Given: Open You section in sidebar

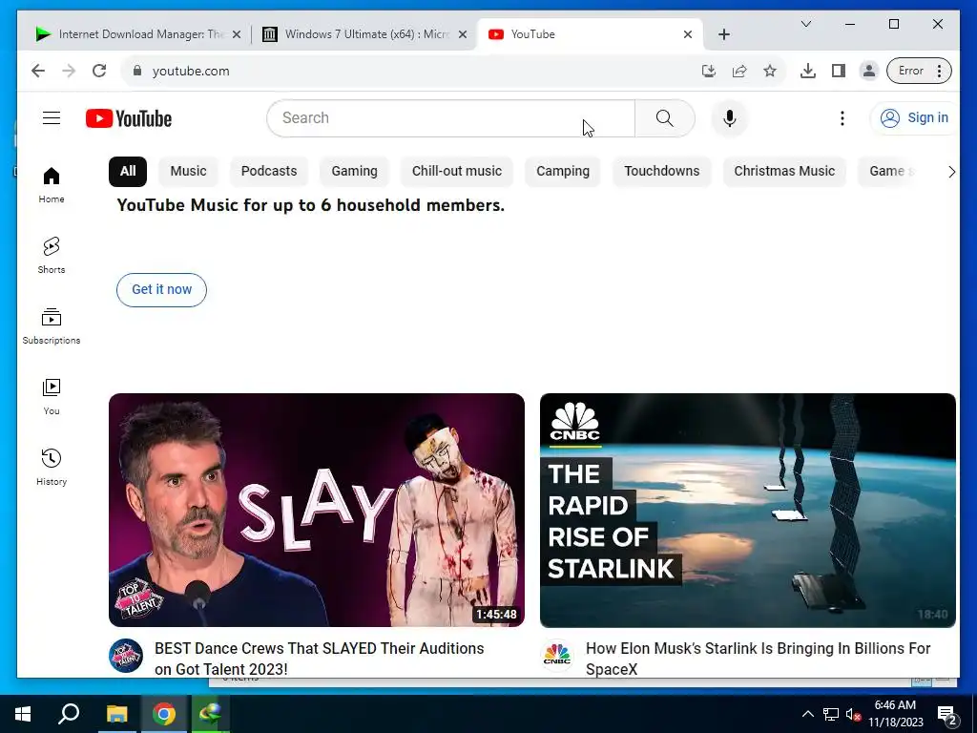Looking at the screenshot, I should [x=52, y=396].
